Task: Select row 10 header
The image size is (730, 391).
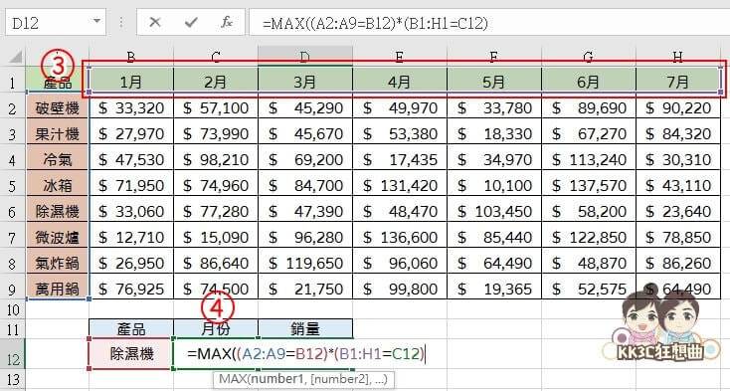Action: pyautogui.click(x=13, y=309)
